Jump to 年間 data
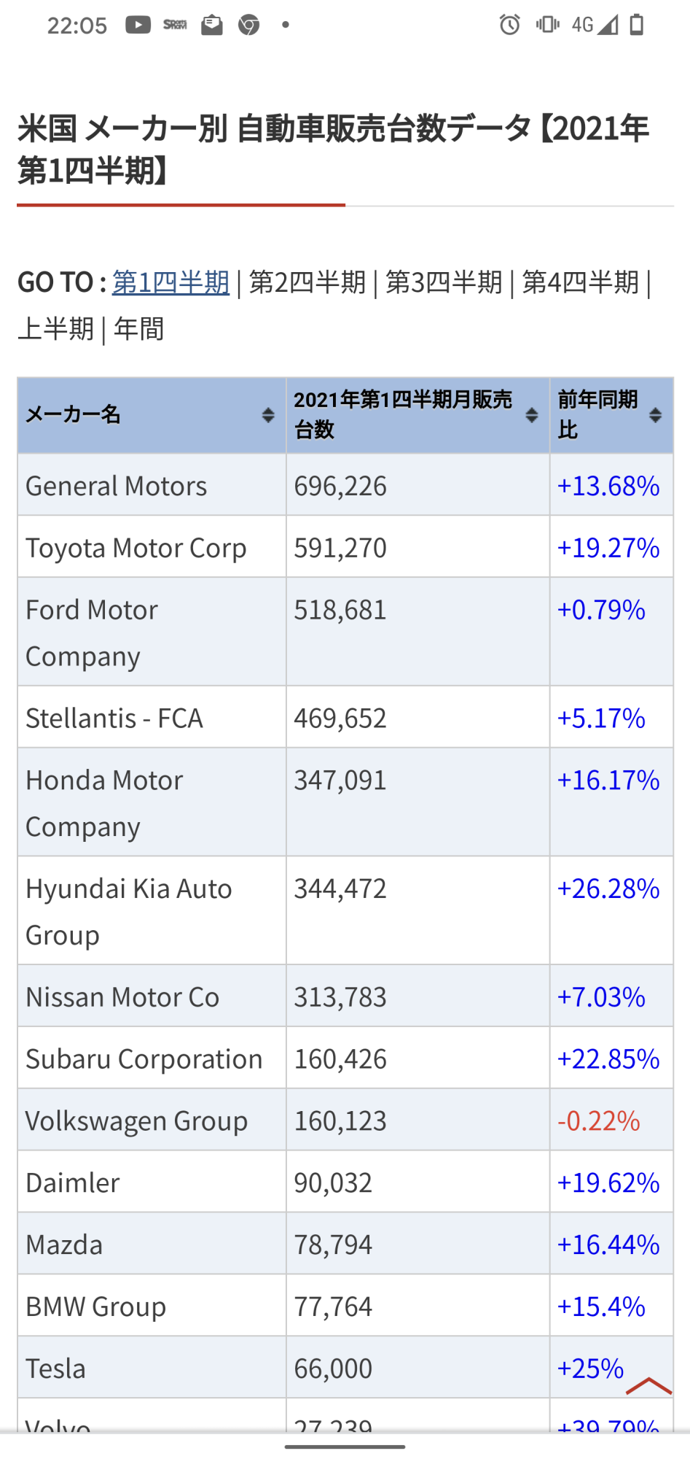Image resolution: width=690 pixels, height=1459 pixels. click(x=138, y=329)
